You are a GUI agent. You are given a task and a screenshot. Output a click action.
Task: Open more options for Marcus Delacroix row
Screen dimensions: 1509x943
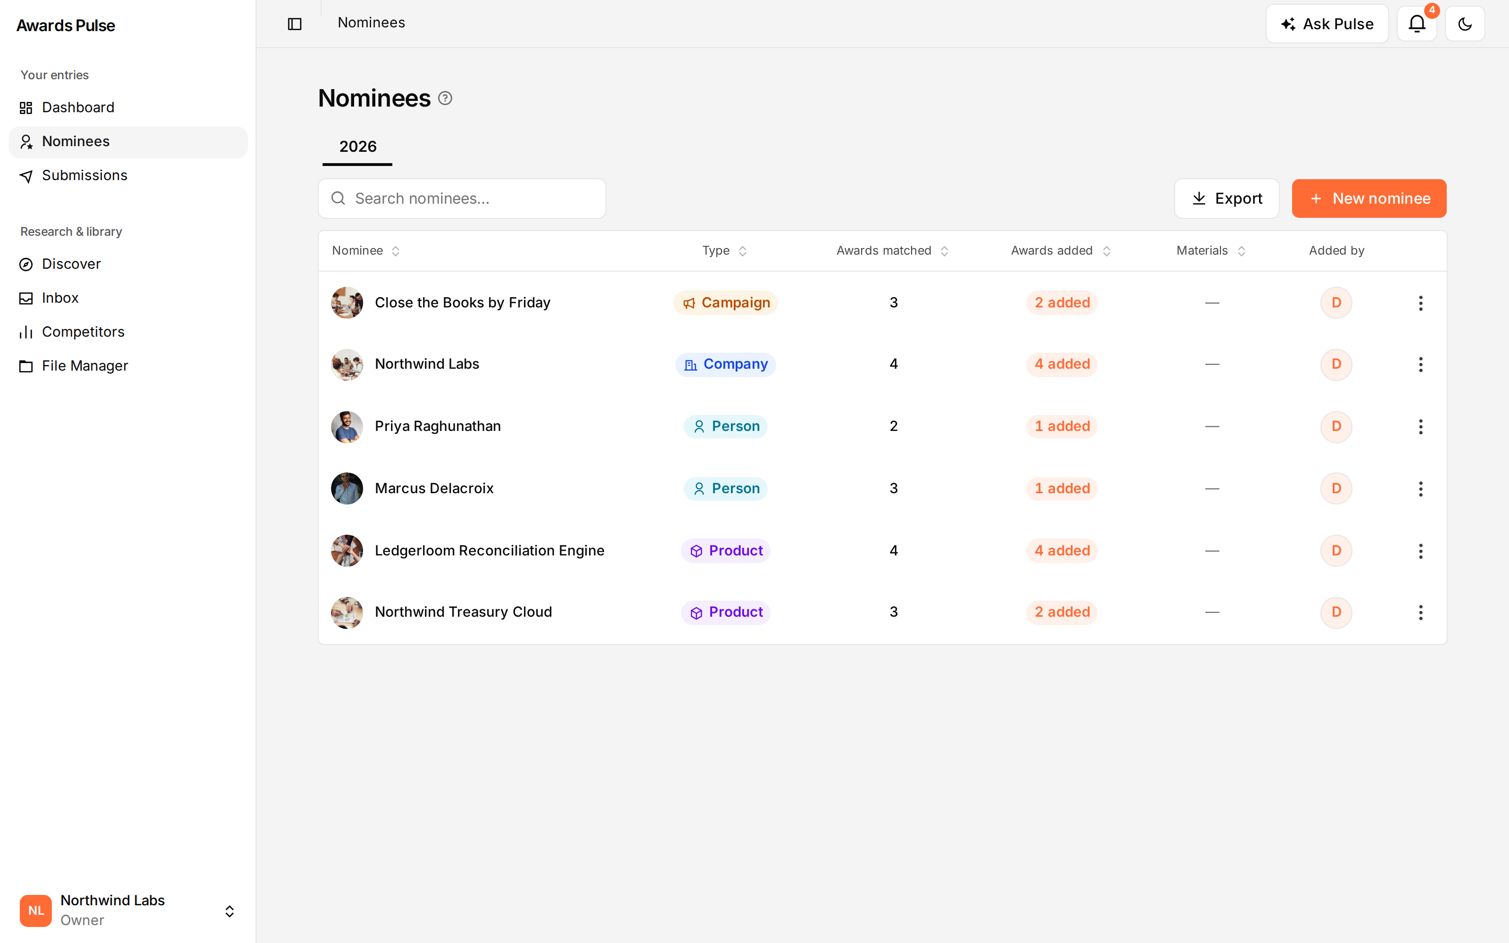[1420, 488]
